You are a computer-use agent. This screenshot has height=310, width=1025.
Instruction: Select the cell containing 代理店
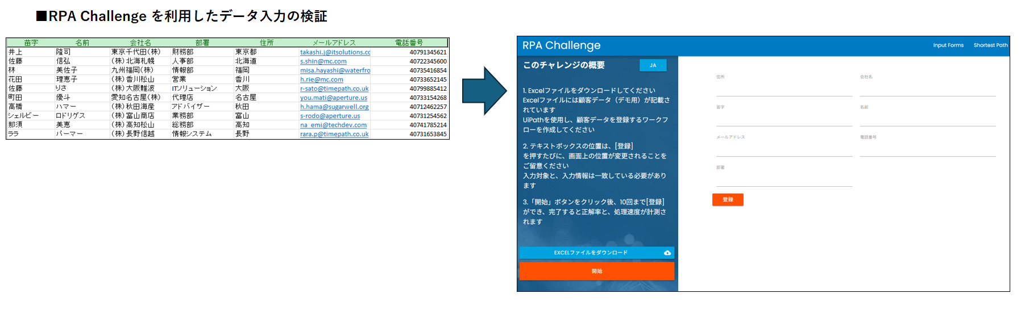click(202, 98)
